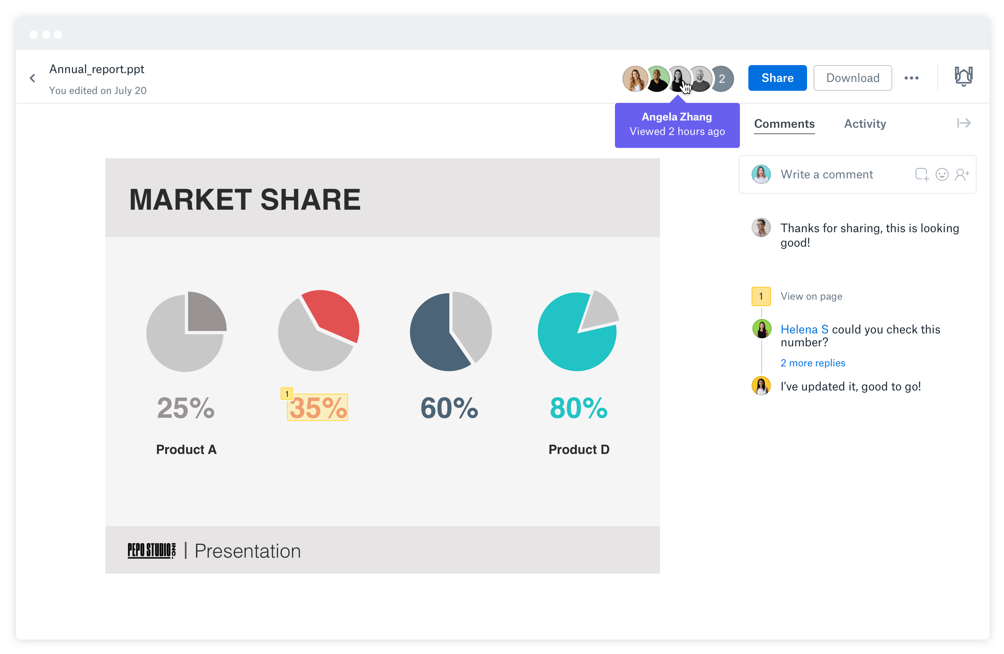
Task: Go back using the back arrow
Action: (x=33, y=78)
